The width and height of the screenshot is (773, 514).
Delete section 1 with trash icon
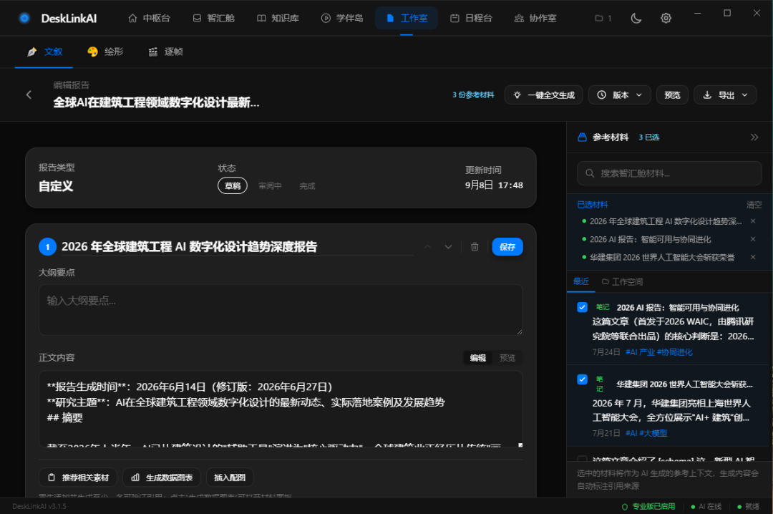pos(475,247)
